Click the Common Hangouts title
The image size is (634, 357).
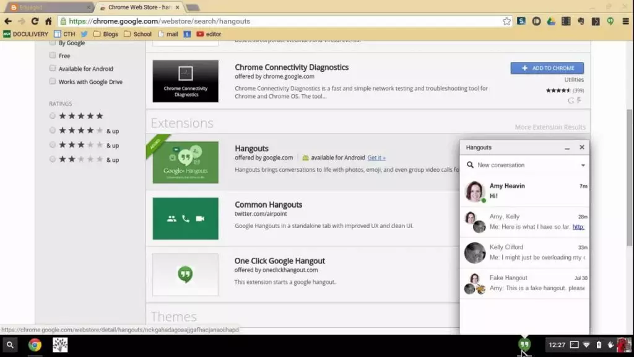coord(269,205)
